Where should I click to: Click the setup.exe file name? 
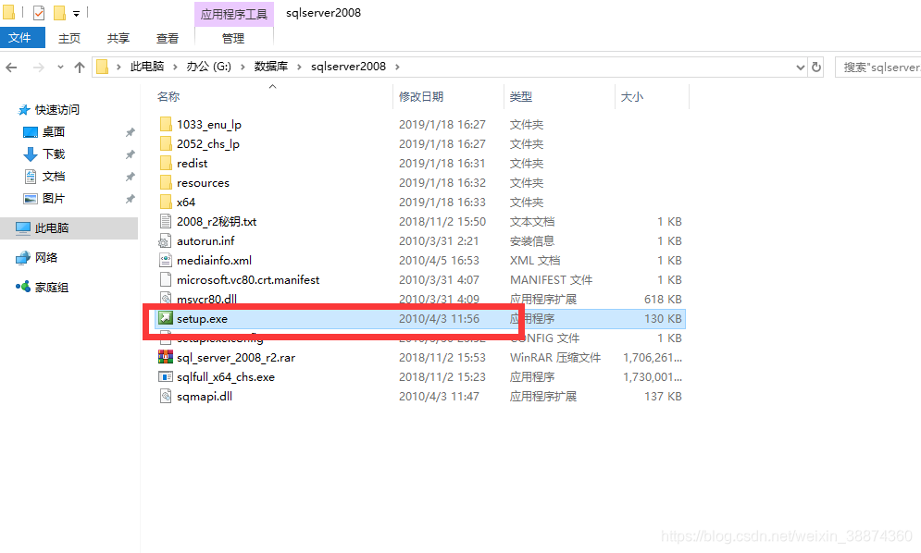(x=202, y=319)
